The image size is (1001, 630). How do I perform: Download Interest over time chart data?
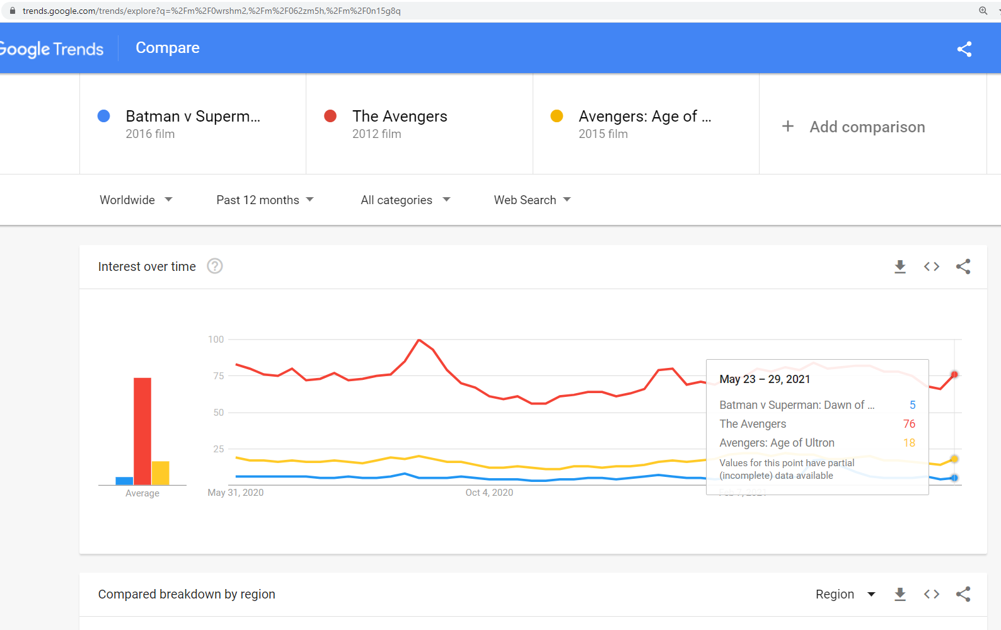click(x=900, y=266)
